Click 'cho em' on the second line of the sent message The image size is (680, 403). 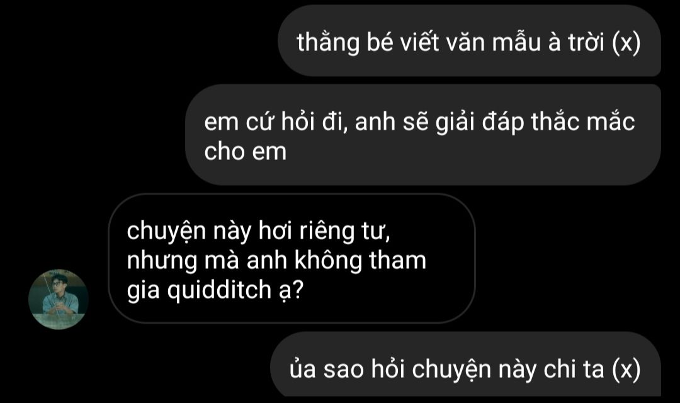[x=246, y=152]
